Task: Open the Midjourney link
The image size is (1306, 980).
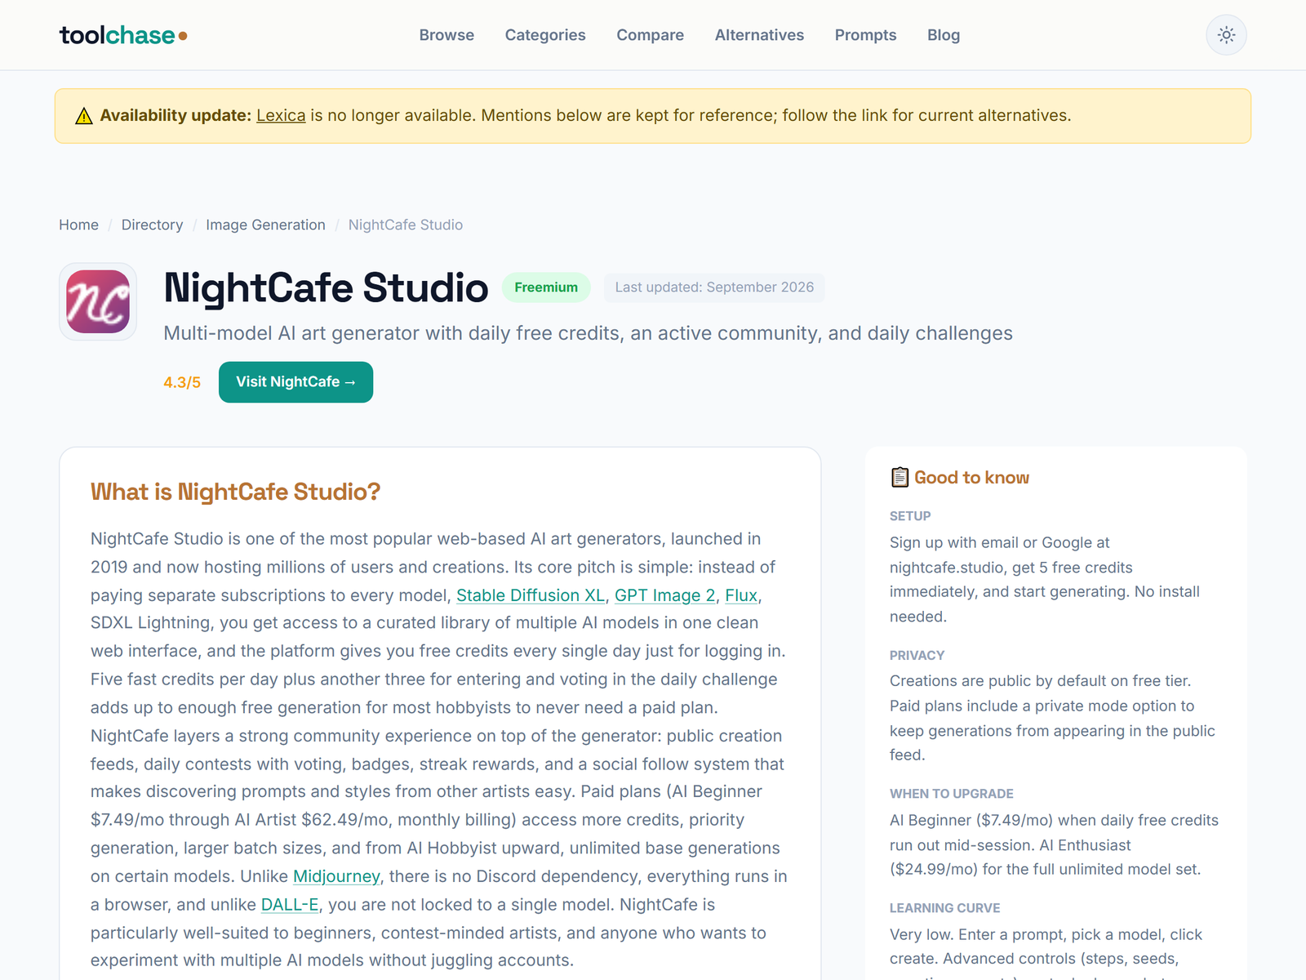Action: pyautogui.click(x=336, y=876)
